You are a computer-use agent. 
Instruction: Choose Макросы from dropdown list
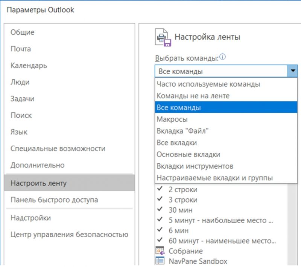point(226,119)
